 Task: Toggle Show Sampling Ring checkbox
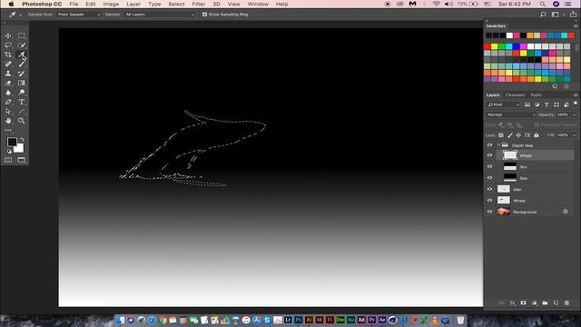(204, 15)
